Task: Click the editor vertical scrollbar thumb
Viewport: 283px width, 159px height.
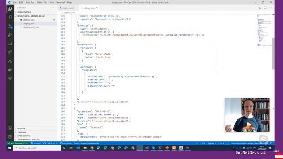Action: pyautogui.click(x=273, y=53)
